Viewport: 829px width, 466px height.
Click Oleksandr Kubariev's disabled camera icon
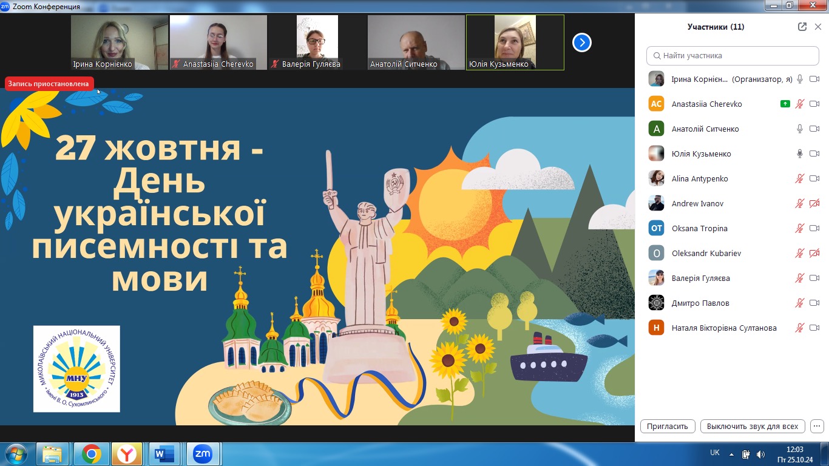point(814,253)
